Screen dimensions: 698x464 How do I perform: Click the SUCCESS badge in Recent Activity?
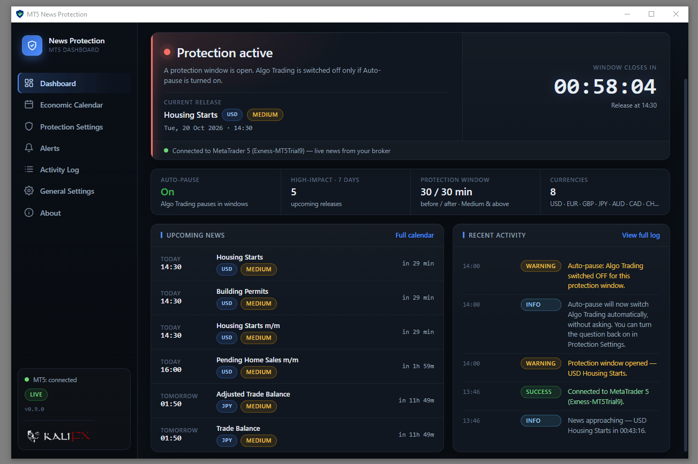(x=541, y=392)
